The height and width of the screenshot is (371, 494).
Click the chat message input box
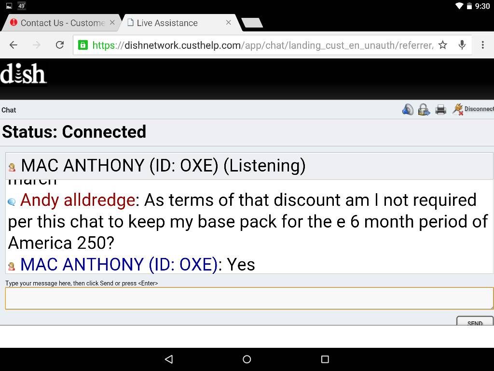coord(249,298)
